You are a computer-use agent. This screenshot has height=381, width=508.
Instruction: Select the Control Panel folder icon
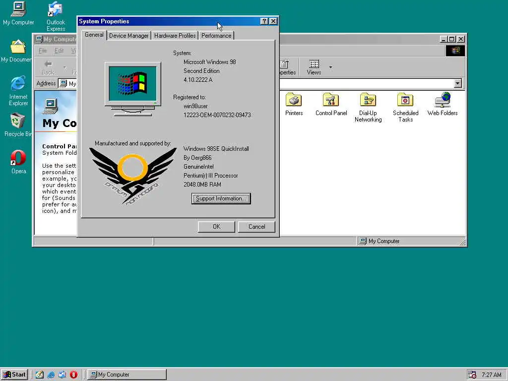coord(331,105)
